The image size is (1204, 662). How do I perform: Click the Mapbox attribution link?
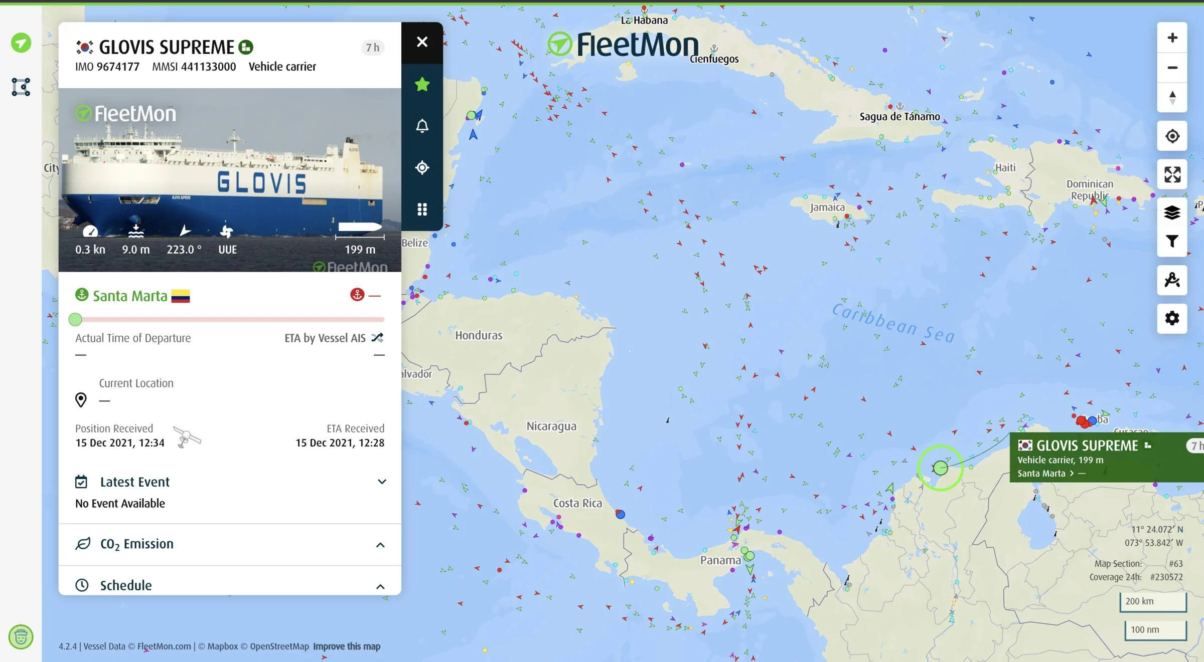[218, 646]
